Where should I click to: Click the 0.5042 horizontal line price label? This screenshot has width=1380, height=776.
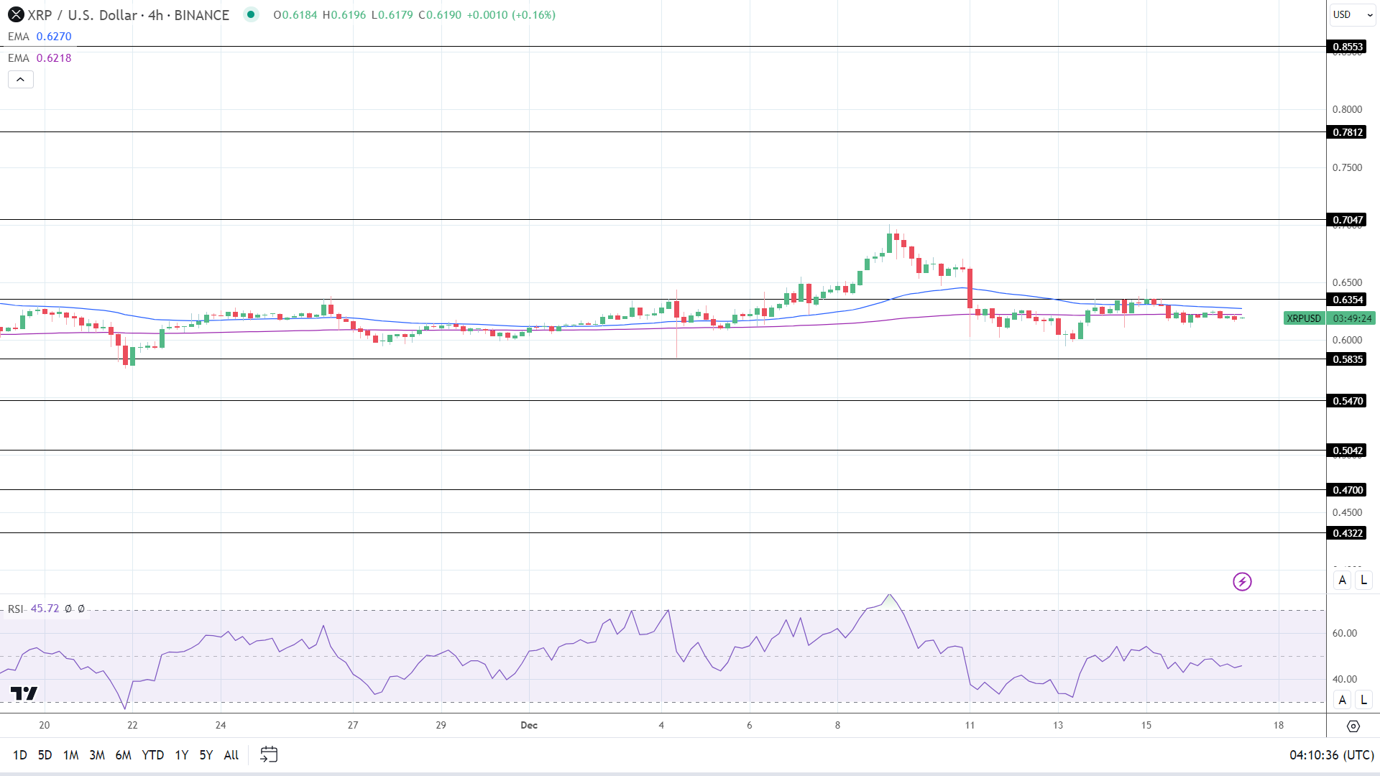[x=1348, y=451]
